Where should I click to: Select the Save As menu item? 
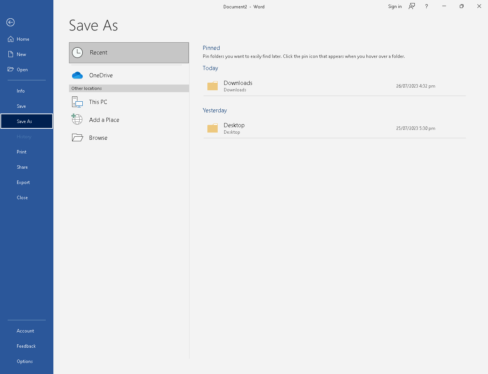(27, 121)
